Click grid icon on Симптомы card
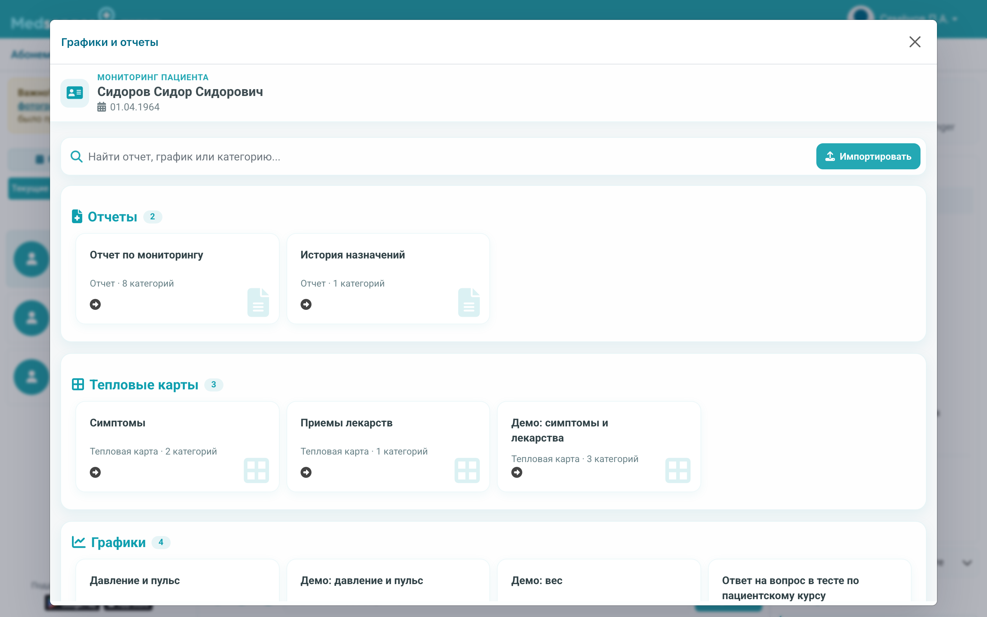Image resolution: width=987 pixels, height=617 pixels. [256, 471]
